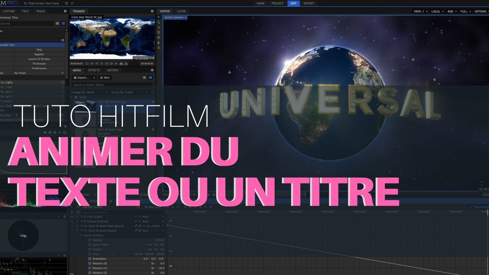
Task: Toggle Rotation (X) keyframing circle
Action: click(89, 263)
